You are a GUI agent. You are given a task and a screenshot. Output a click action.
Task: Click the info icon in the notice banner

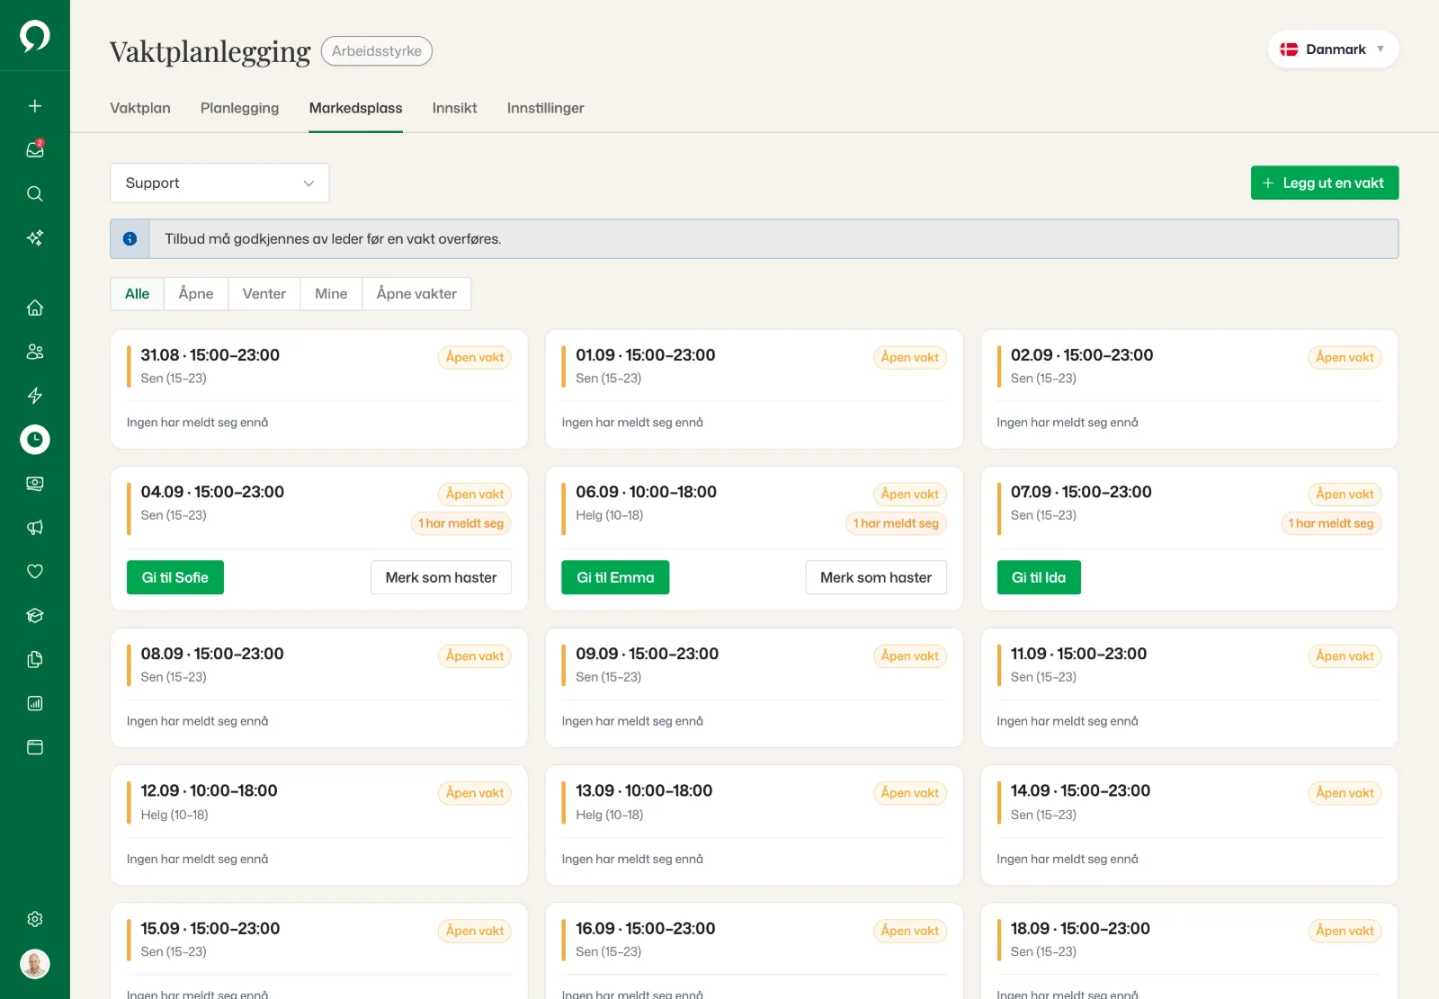(130, 239)
